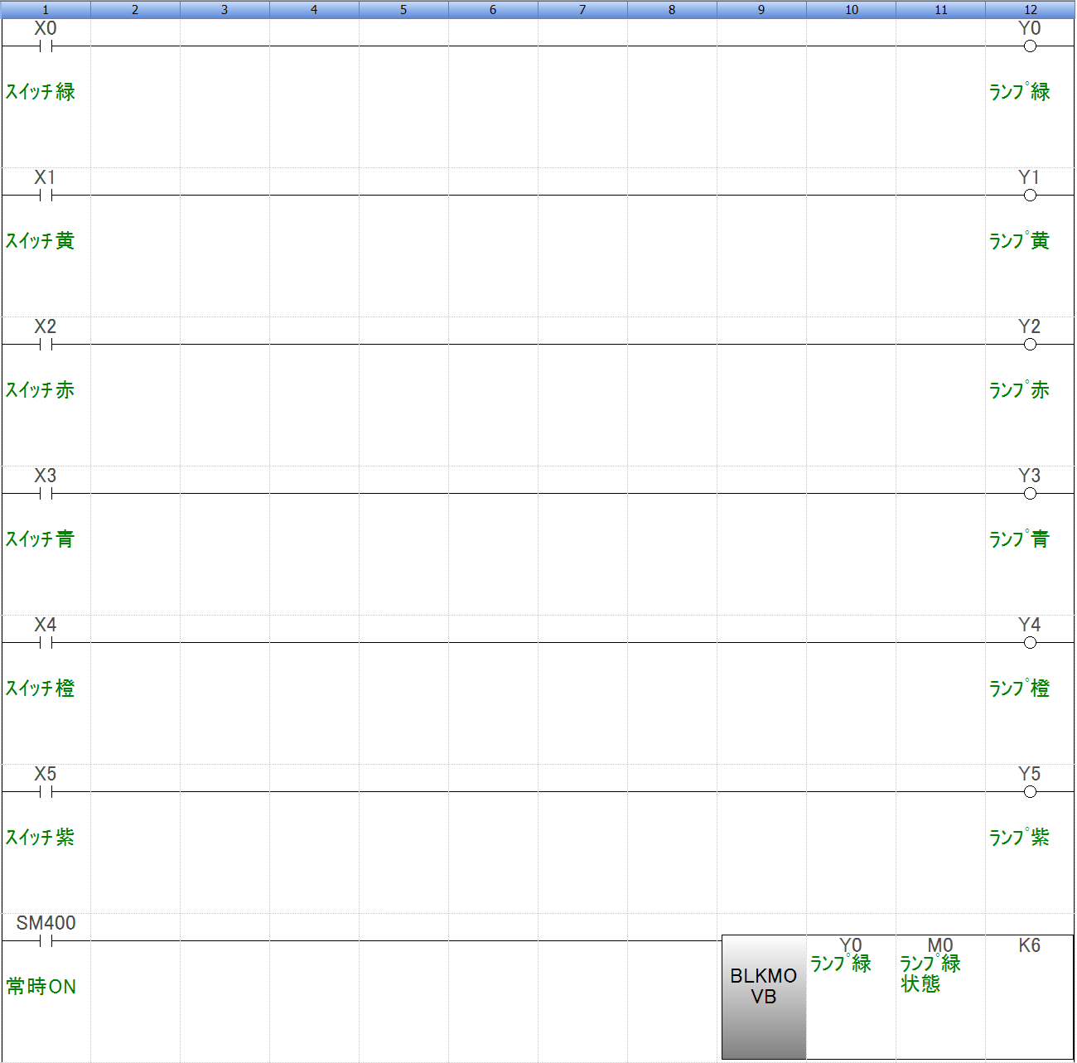Select the SM400 always-ON contact
Screen dimensions: 1077x1063
46,941
